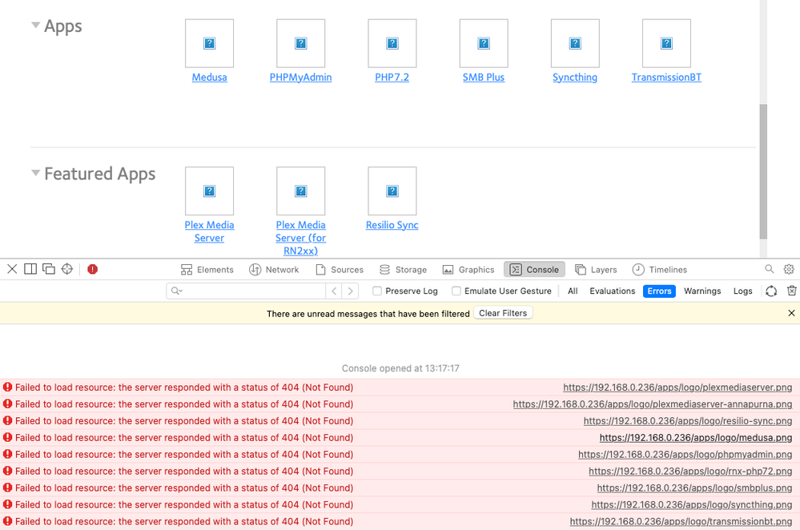The height and width of the screenshot is (530, 800).
Task: Dock inspector to side of window
Action: [30, 269]
